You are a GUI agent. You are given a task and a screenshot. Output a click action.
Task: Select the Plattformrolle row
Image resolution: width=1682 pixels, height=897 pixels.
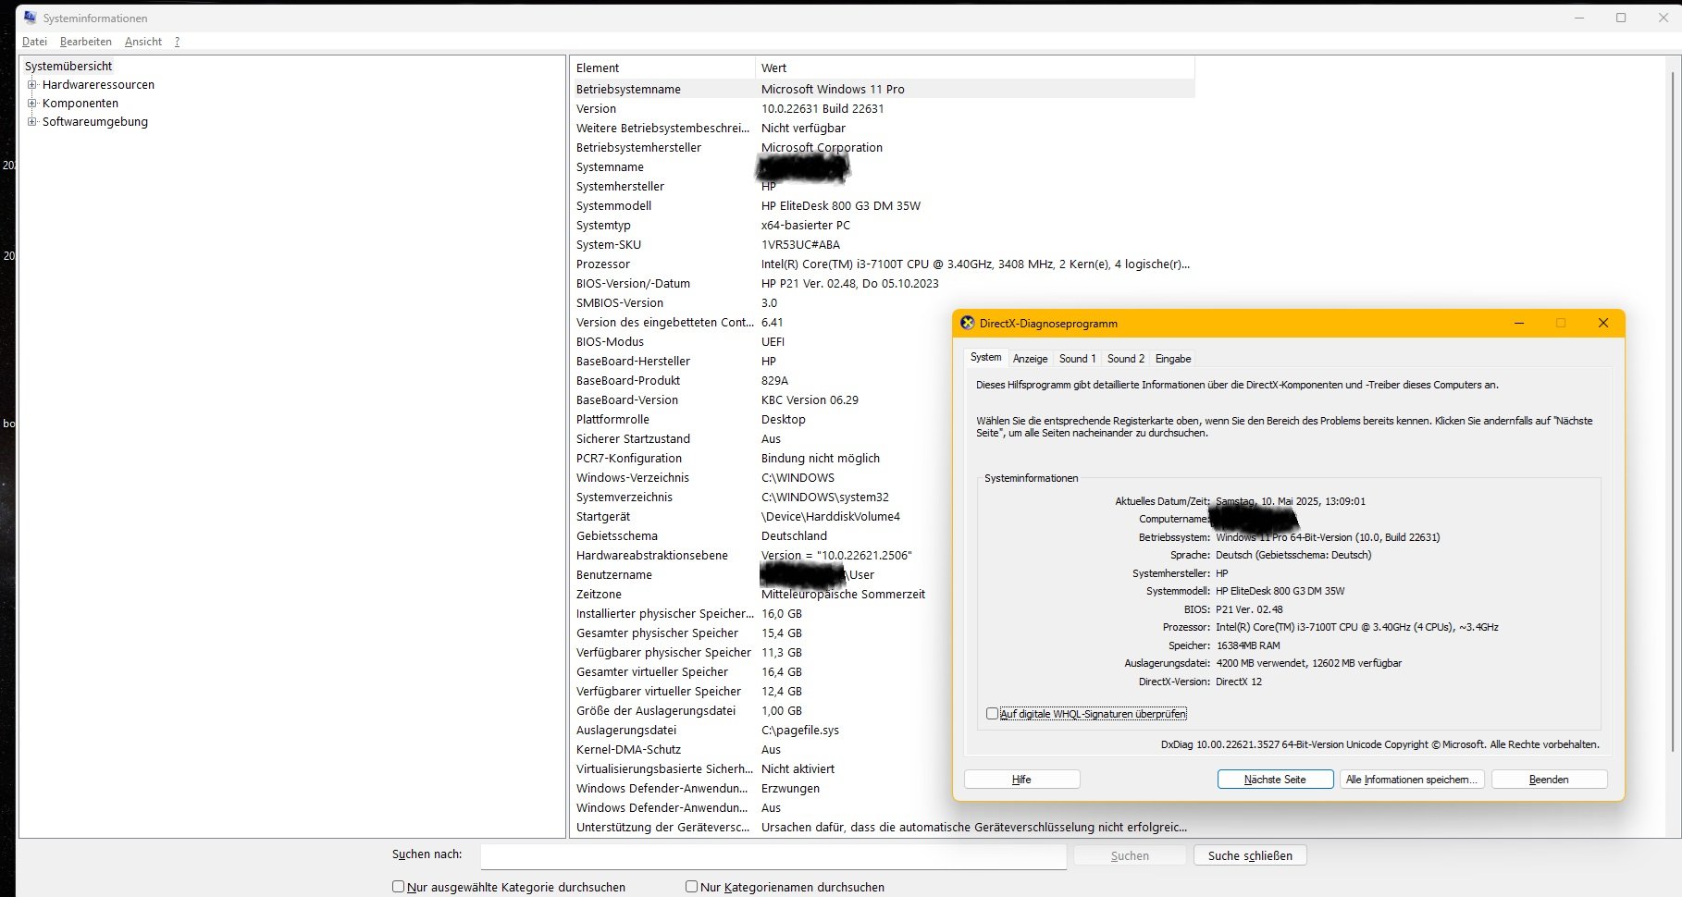[x=761, y=419]
